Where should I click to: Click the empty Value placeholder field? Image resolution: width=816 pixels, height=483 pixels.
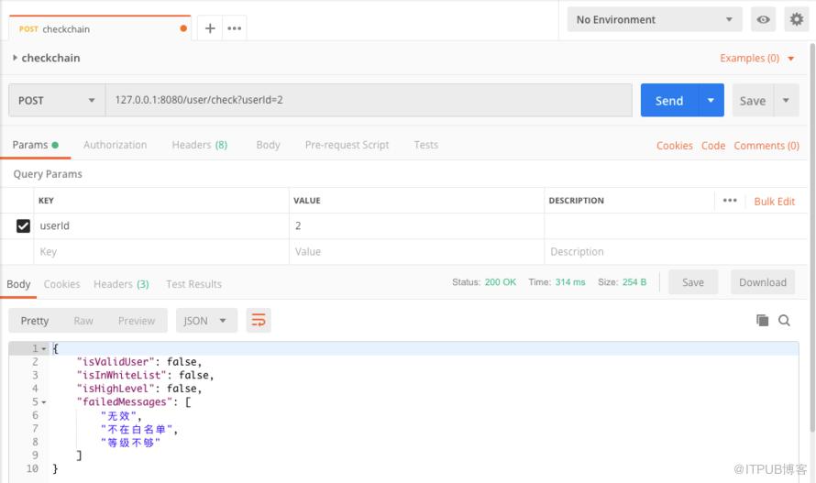(416, 251)
